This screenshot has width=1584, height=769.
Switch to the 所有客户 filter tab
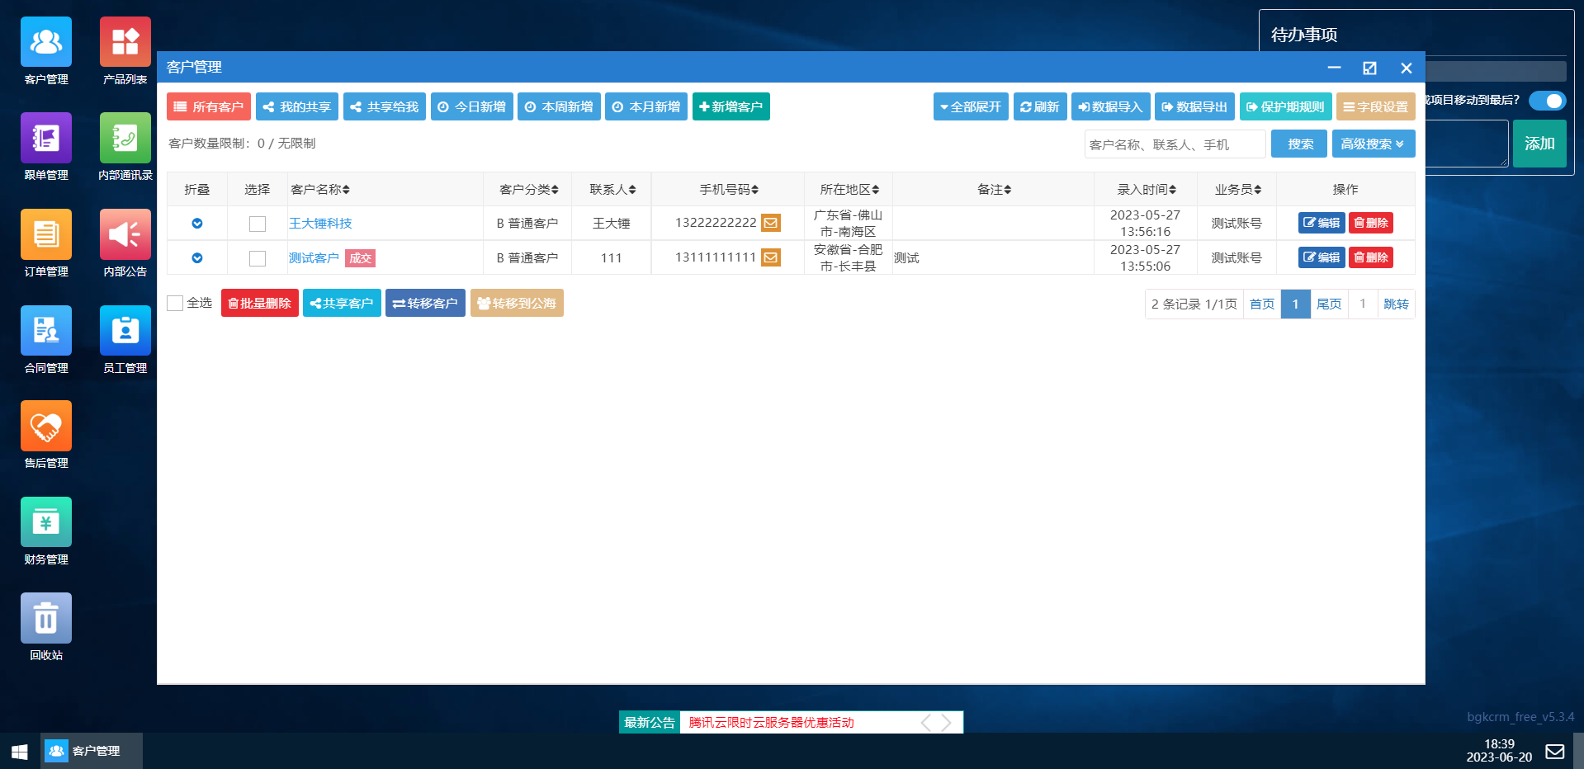(x=209, y=106)
